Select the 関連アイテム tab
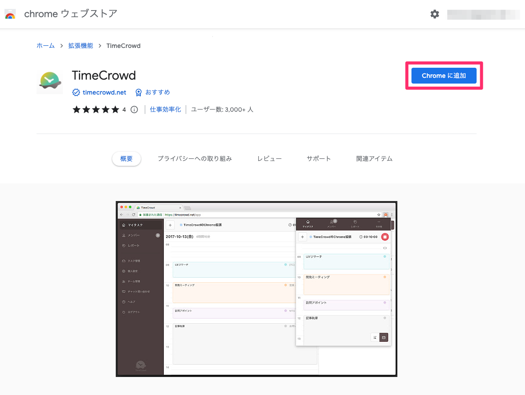This screenshot has height=395, width=525. tap(374, 158)
